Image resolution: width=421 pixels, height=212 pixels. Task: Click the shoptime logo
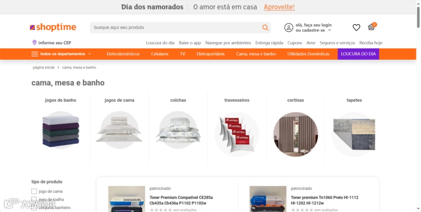[53, 27]
